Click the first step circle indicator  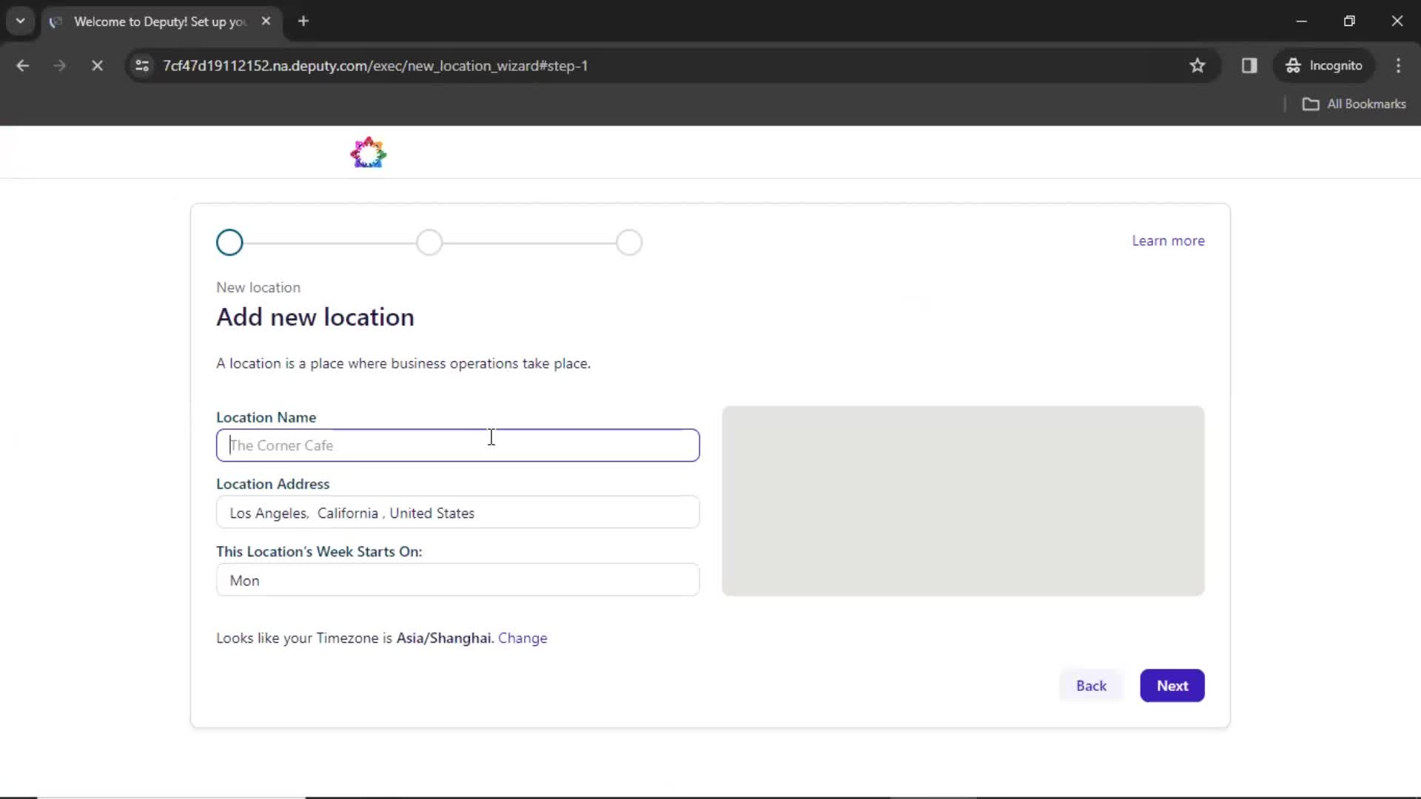229,242
